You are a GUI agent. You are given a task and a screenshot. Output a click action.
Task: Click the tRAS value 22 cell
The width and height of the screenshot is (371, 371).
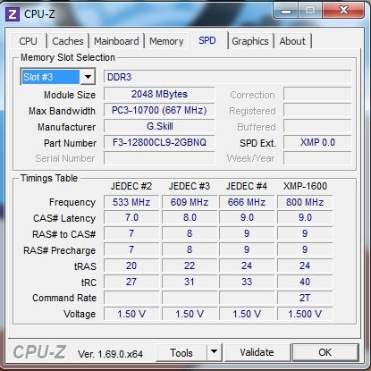pyautogui.click(x=190, y=266)
